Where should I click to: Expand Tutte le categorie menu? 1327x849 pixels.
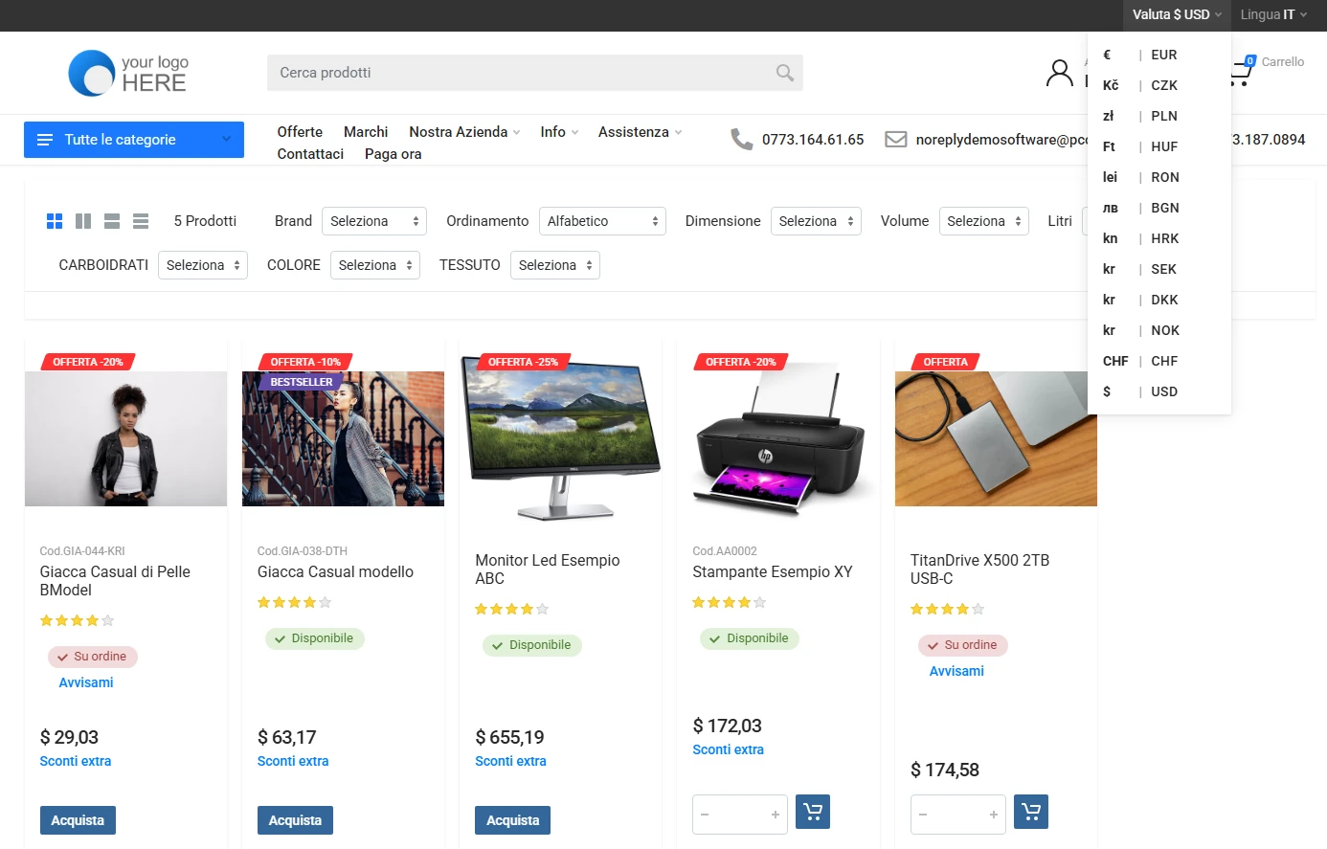tap(134, 140)
